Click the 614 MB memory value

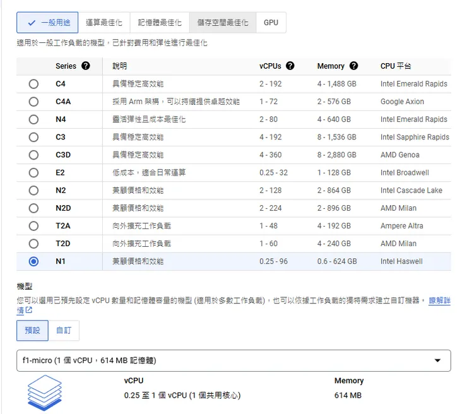(x=348, y=396)
